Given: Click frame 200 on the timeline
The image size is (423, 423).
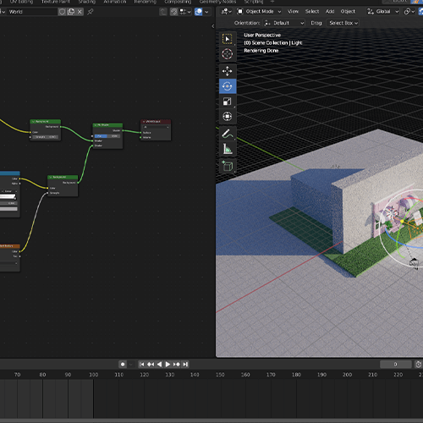Looking at the screenshot, I should (x=347, y=375).
